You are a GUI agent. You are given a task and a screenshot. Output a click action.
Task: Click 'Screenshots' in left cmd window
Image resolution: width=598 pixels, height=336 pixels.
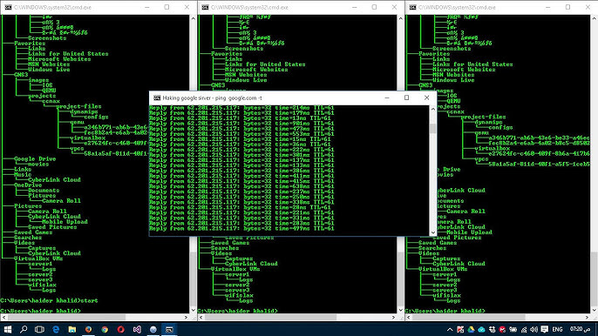(47, 38)
